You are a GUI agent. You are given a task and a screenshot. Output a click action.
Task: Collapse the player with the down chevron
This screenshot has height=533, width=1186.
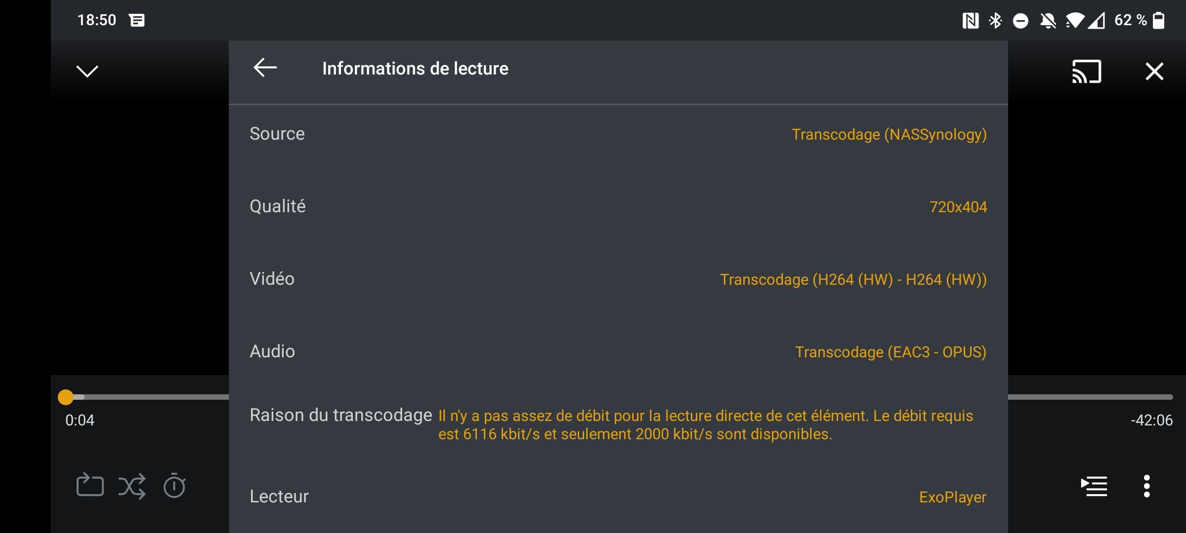tap(87, 71)
